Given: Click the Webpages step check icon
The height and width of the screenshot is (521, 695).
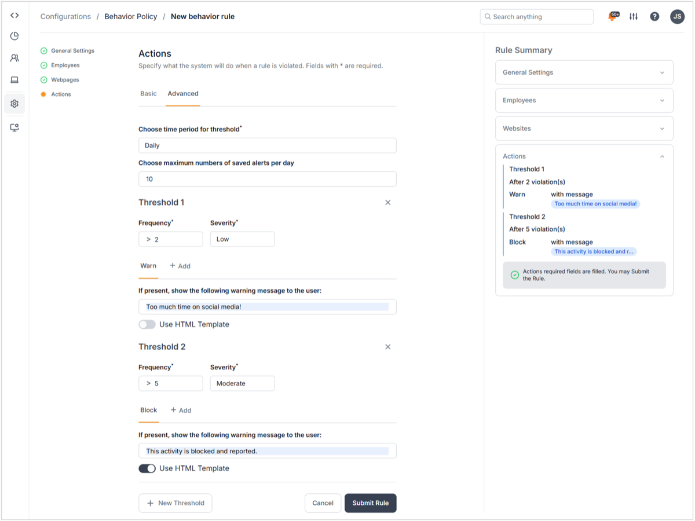Looking at the screenshot, I should tap(43, 80).
